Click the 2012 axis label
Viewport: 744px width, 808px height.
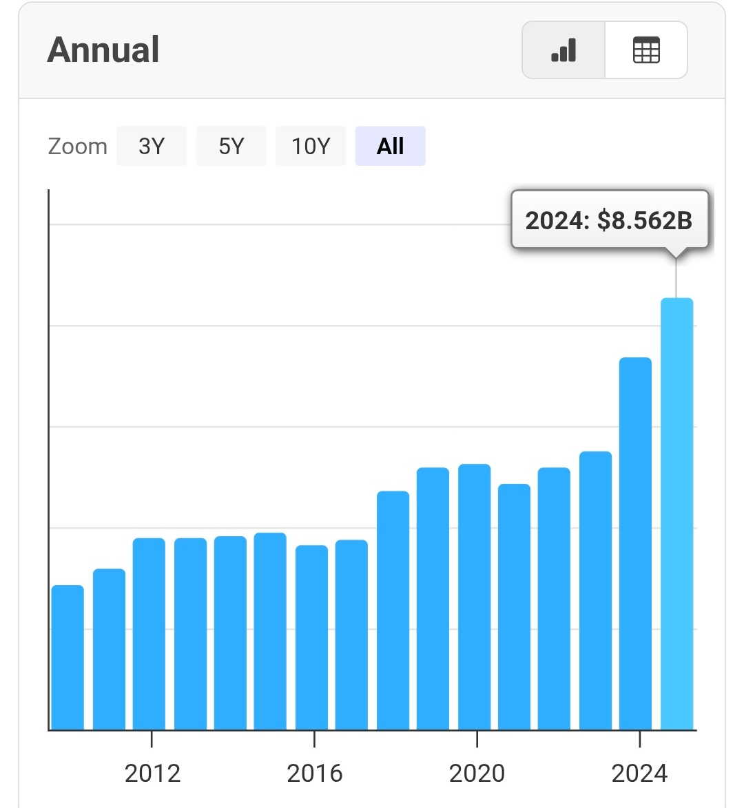[152, 774]
